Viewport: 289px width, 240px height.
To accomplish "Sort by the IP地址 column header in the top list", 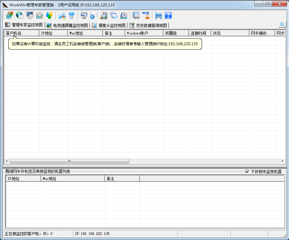I will click(x=53, y=33).
